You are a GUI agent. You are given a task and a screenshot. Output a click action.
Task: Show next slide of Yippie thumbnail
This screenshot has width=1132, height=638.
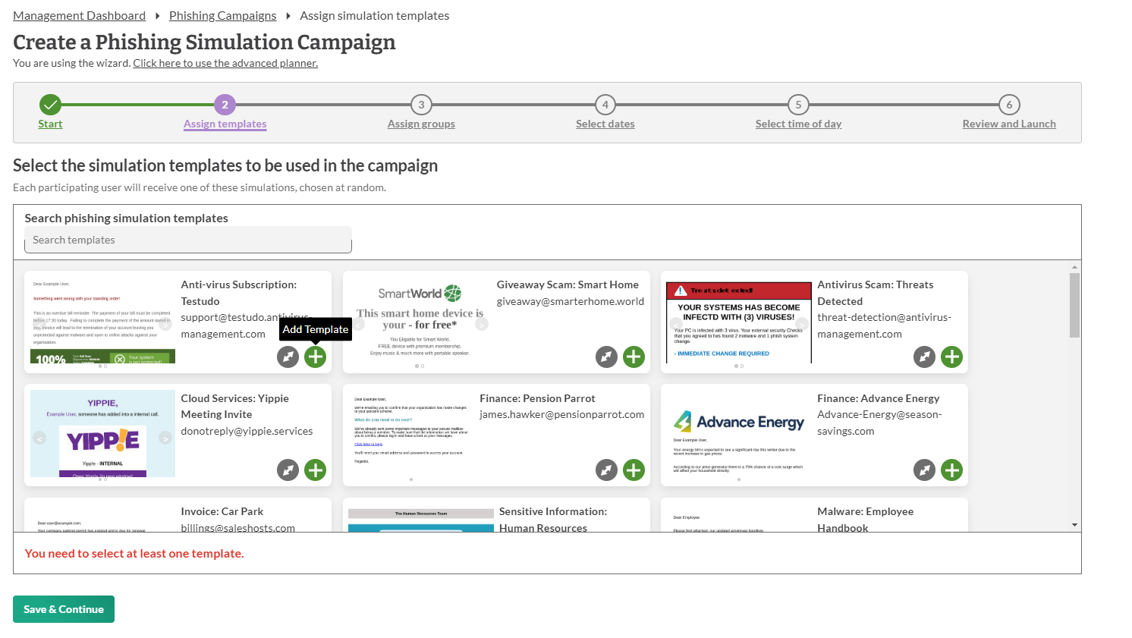point(165,438)
